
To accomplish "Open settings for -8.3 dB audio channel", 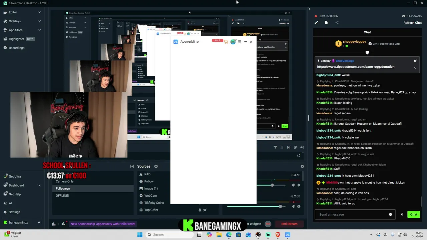I will (299, 185).
